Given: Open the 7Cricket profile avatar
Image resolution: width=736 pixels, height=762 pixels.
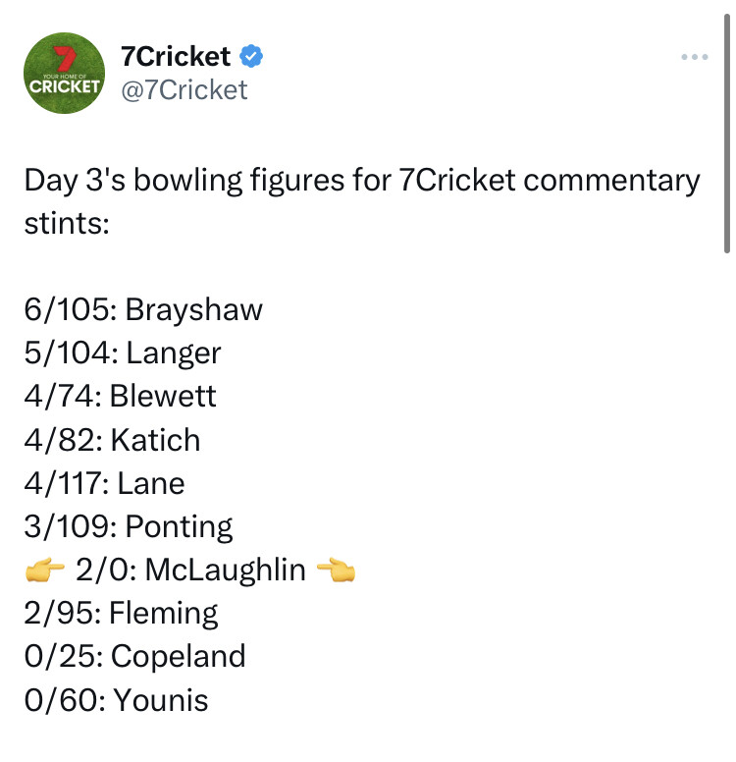Looking at the screenshot, I should [64, 75].
